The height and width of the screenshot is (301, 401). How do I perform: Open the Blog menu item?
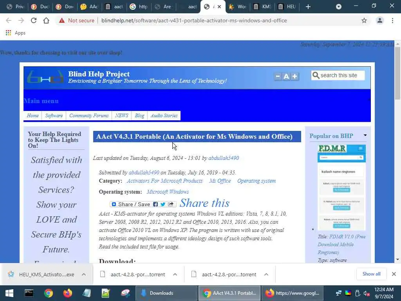(x=139, y=116)
